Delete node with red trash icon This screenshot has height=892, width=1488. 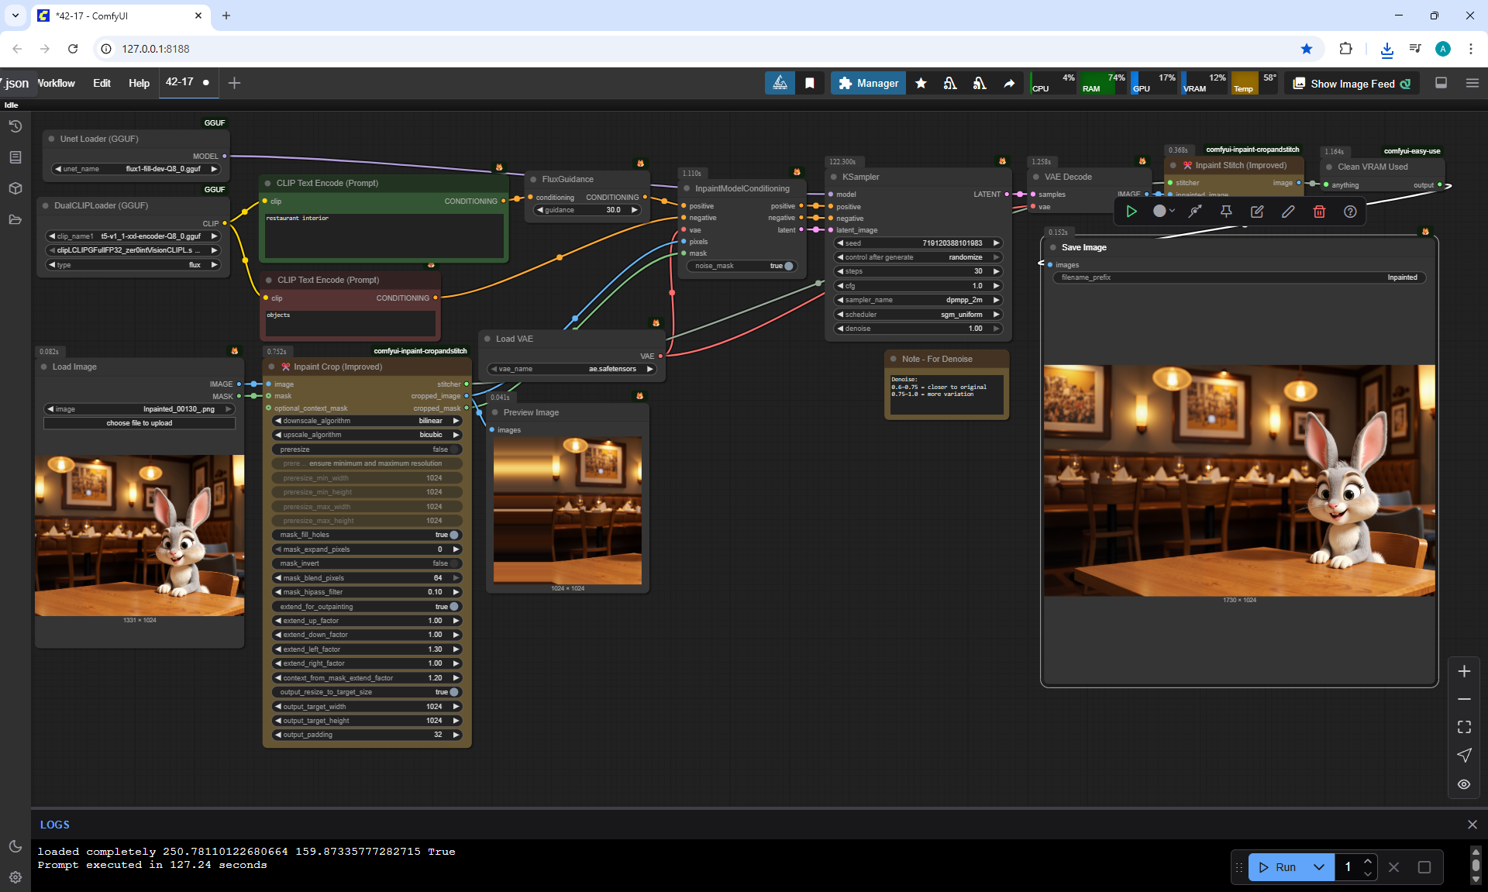click(1319, 212)
